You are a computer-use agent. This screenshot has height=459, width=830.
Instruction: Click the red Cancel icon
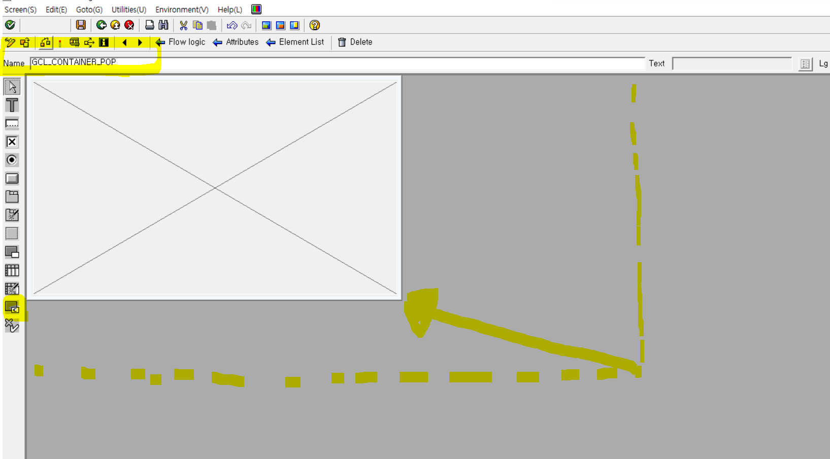point(129,25)
